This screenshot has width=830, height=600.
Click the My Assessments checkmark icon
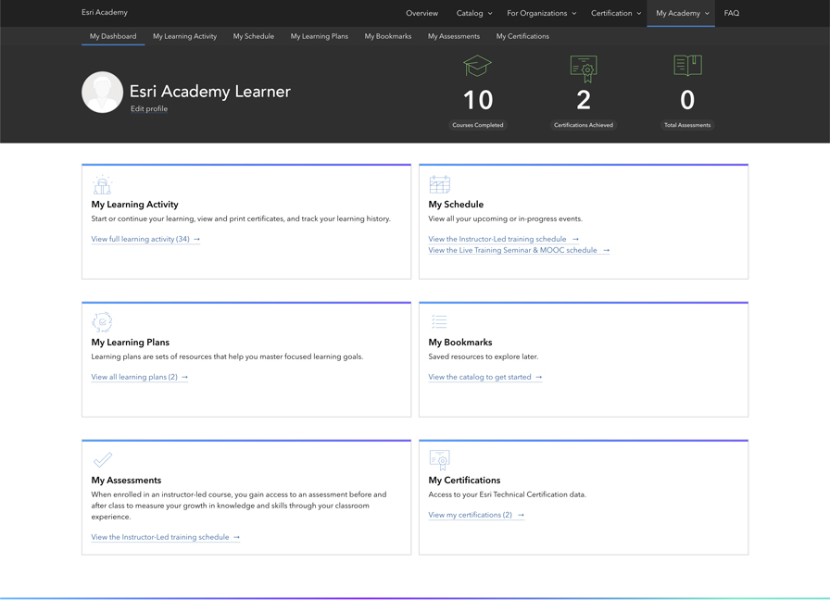tap(103, 460)
